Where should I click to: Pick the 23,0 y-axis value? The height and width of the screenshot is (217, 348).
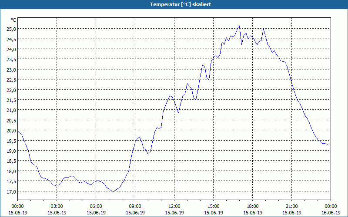point(11,69)
